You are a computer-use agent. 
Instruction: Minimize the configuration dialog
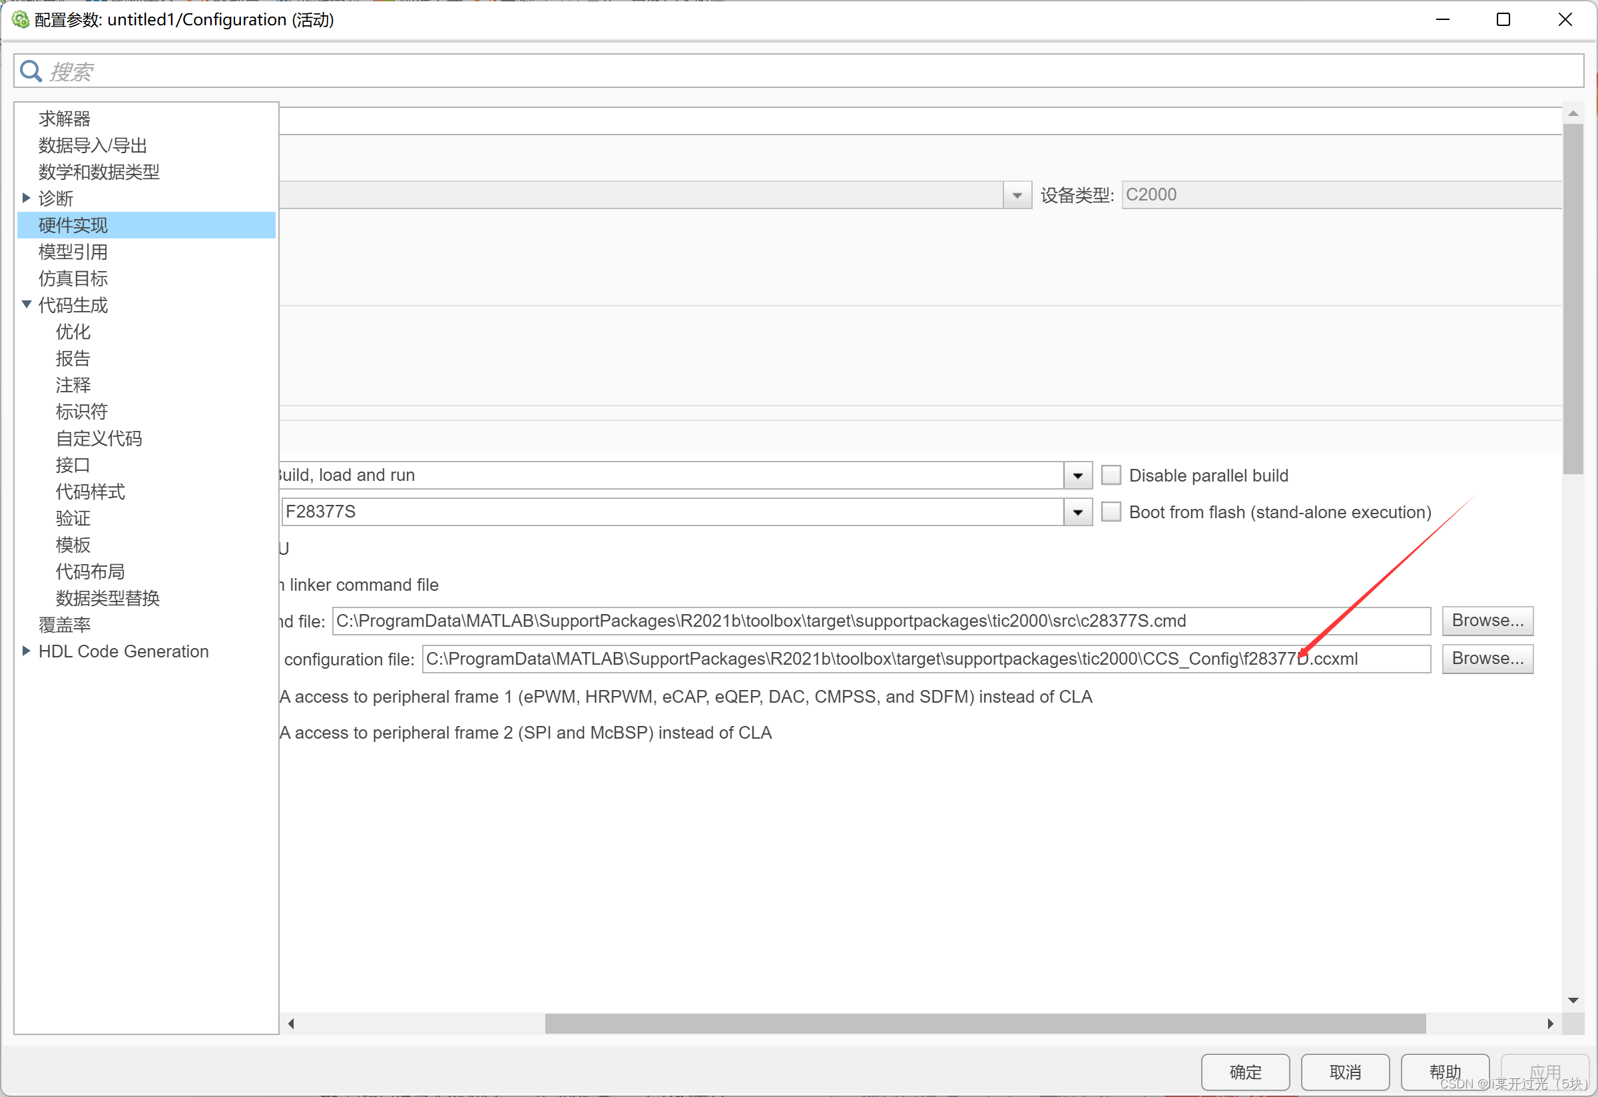1443,19
